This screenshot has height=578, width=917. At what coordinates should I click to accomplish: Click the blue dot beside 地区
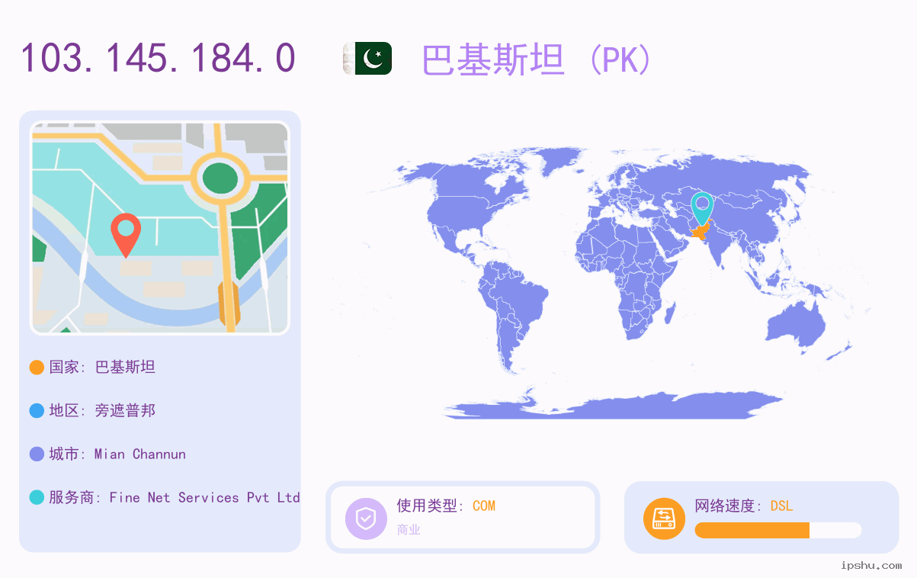coord(37,411)
